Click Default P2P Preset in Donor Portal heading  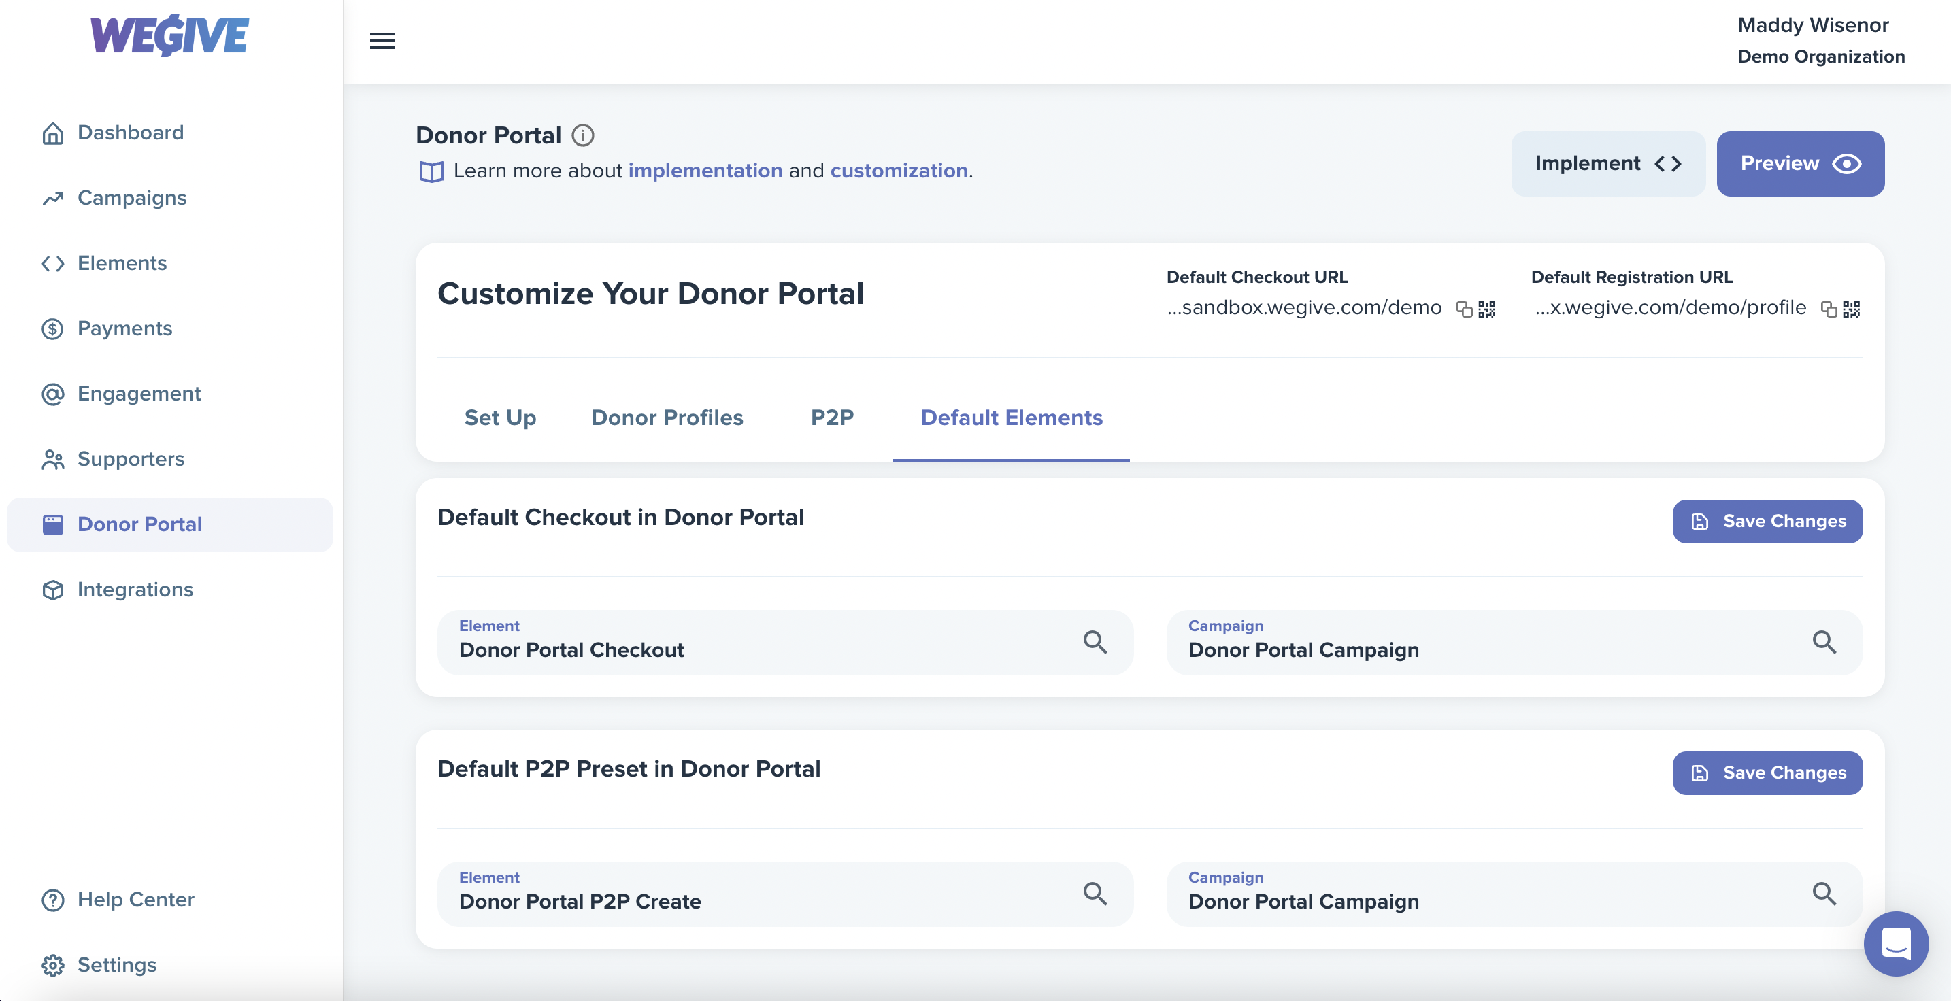click(629, 768)
